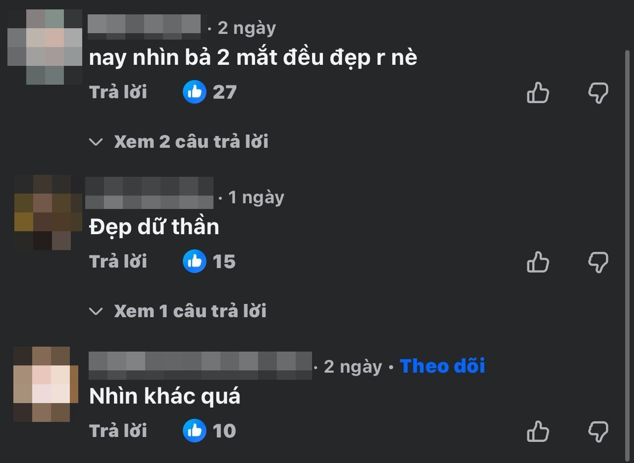
Task: Thumbs up the "Đẹp dữ thần" comment
Action: pyautogui.click(x=538, y=262)
